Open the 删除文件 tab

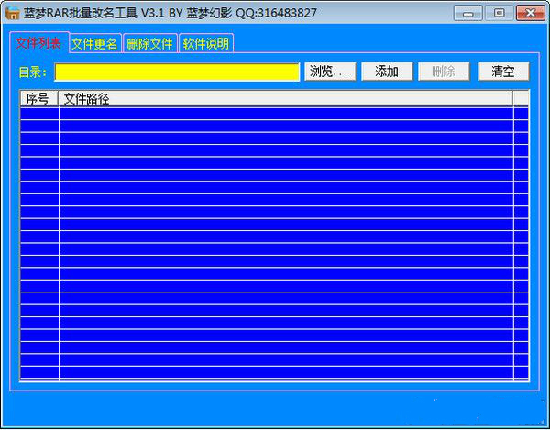[149, 43]
